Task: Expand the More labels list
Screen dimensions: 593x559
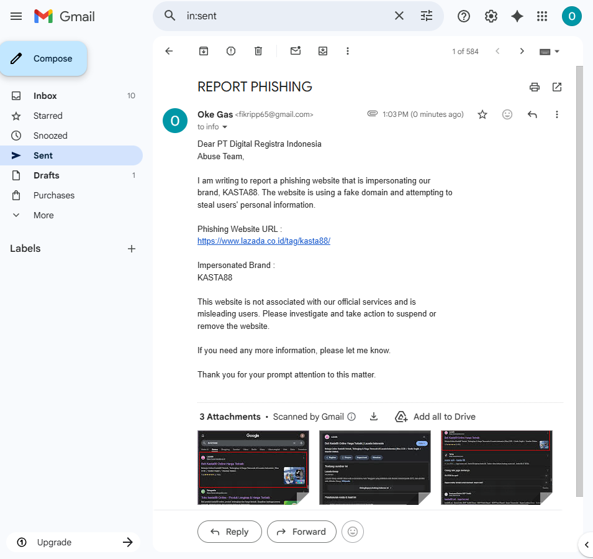Action: 43,215
